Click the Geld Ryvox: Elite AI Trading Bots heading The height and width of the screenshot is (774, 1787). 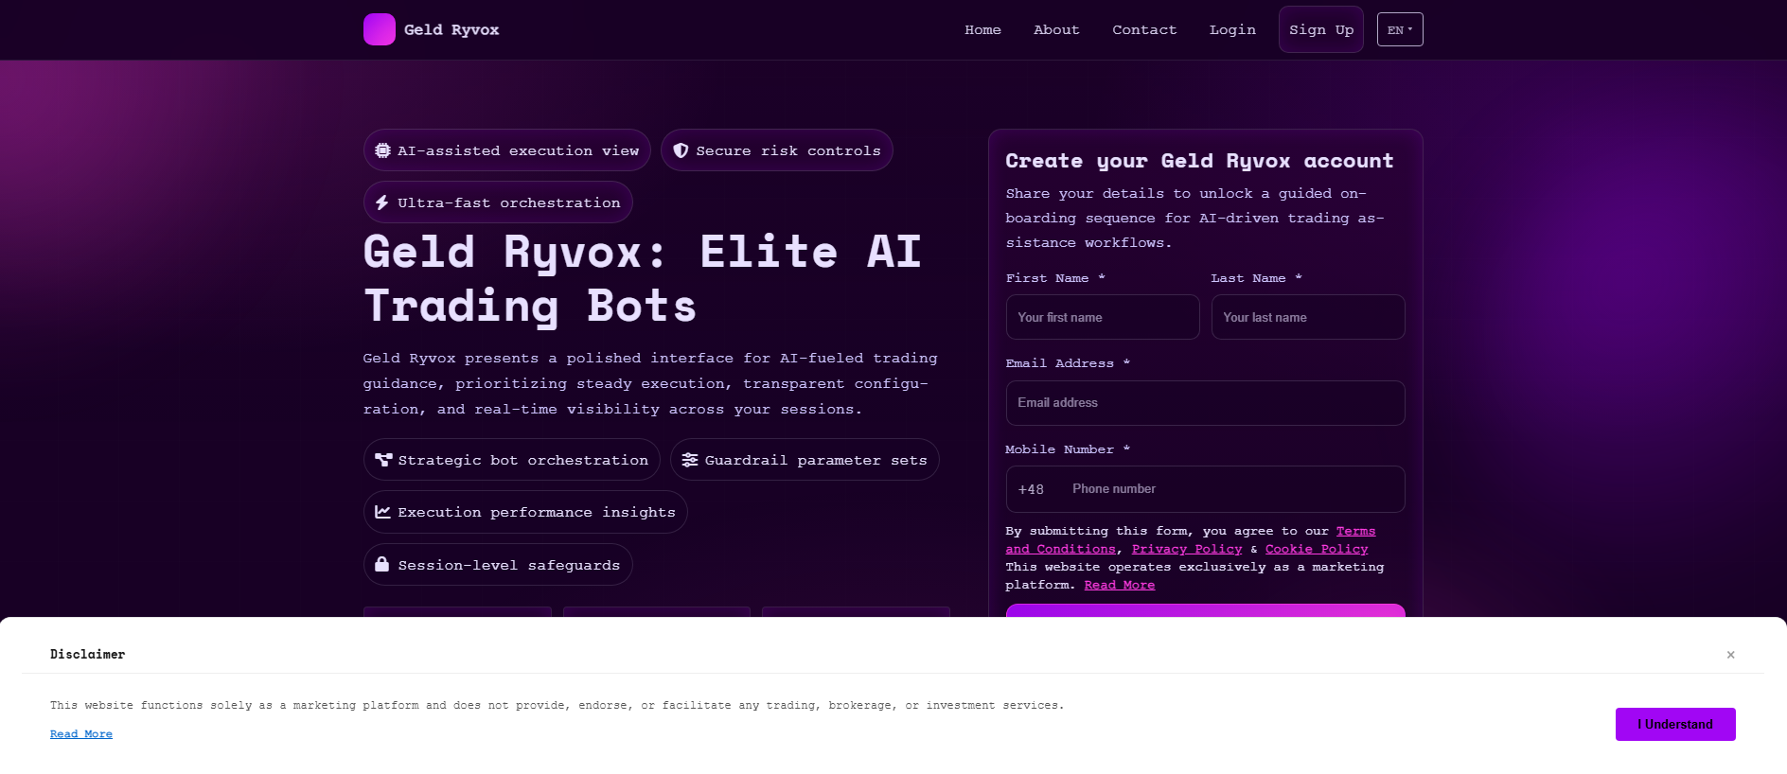tap(643, 279)
